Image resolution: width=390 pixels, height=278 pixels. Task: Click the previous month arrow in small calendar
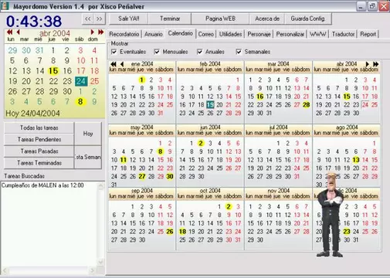(18, 32)
